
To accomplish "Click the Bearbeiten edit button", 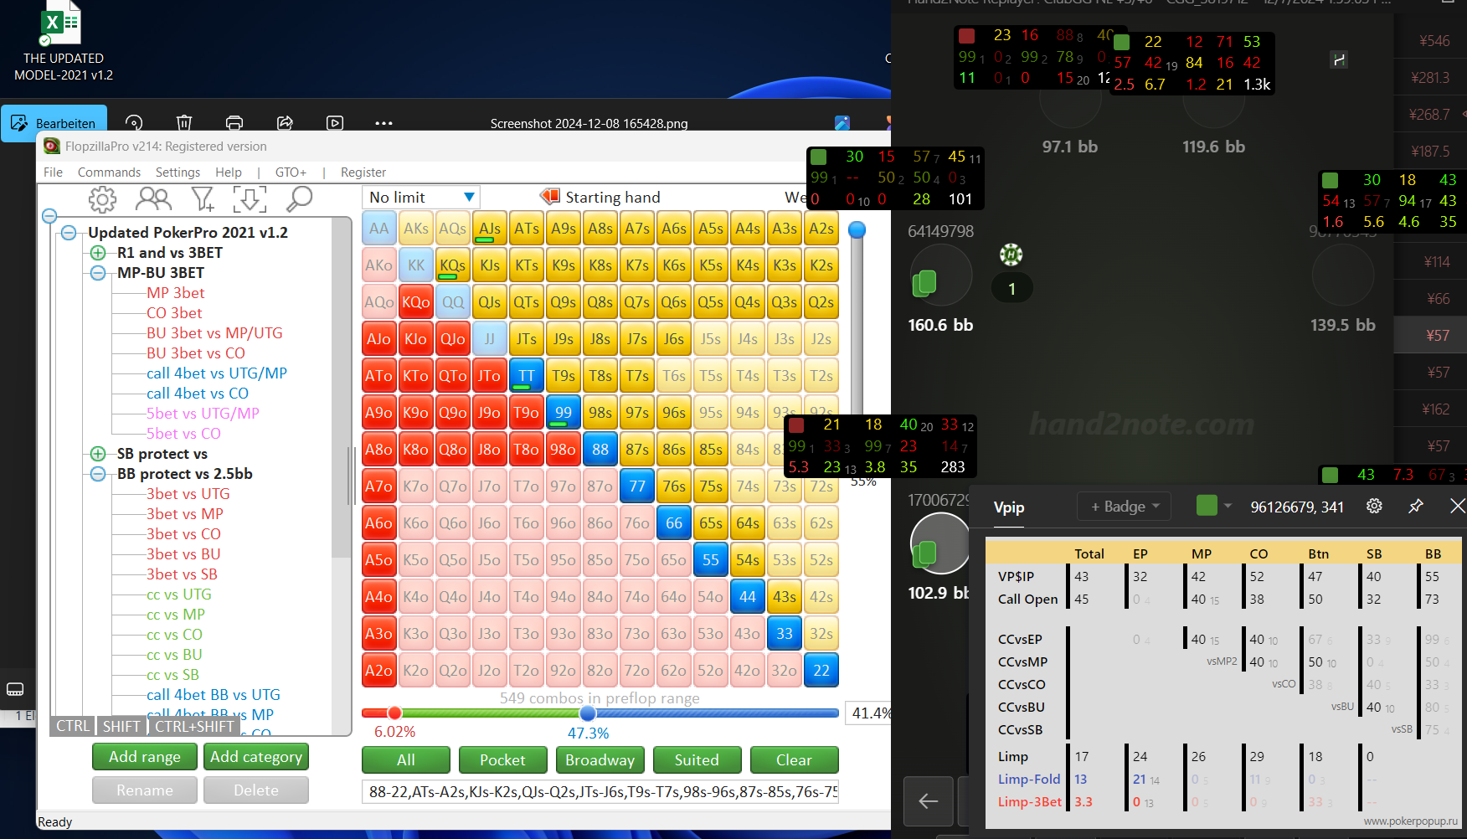I will [54, 123].
